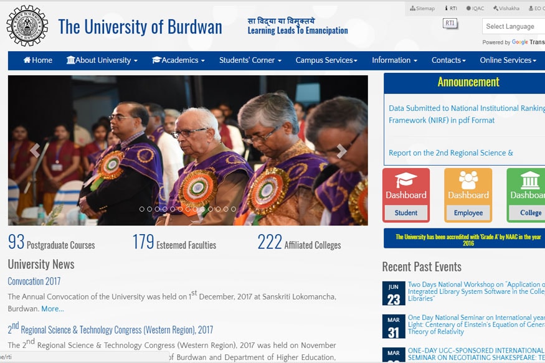Click the Vishakha icon link
545x363 pixels.
click(x=503, y=8)
